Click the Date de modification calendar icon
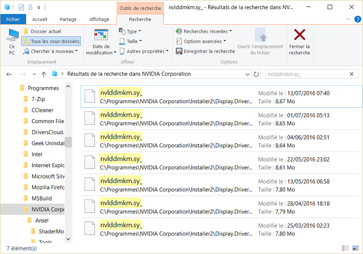Image resolution: width=363 pixels, height=254 pixels. pyautogui.click(x=101, y=35)
